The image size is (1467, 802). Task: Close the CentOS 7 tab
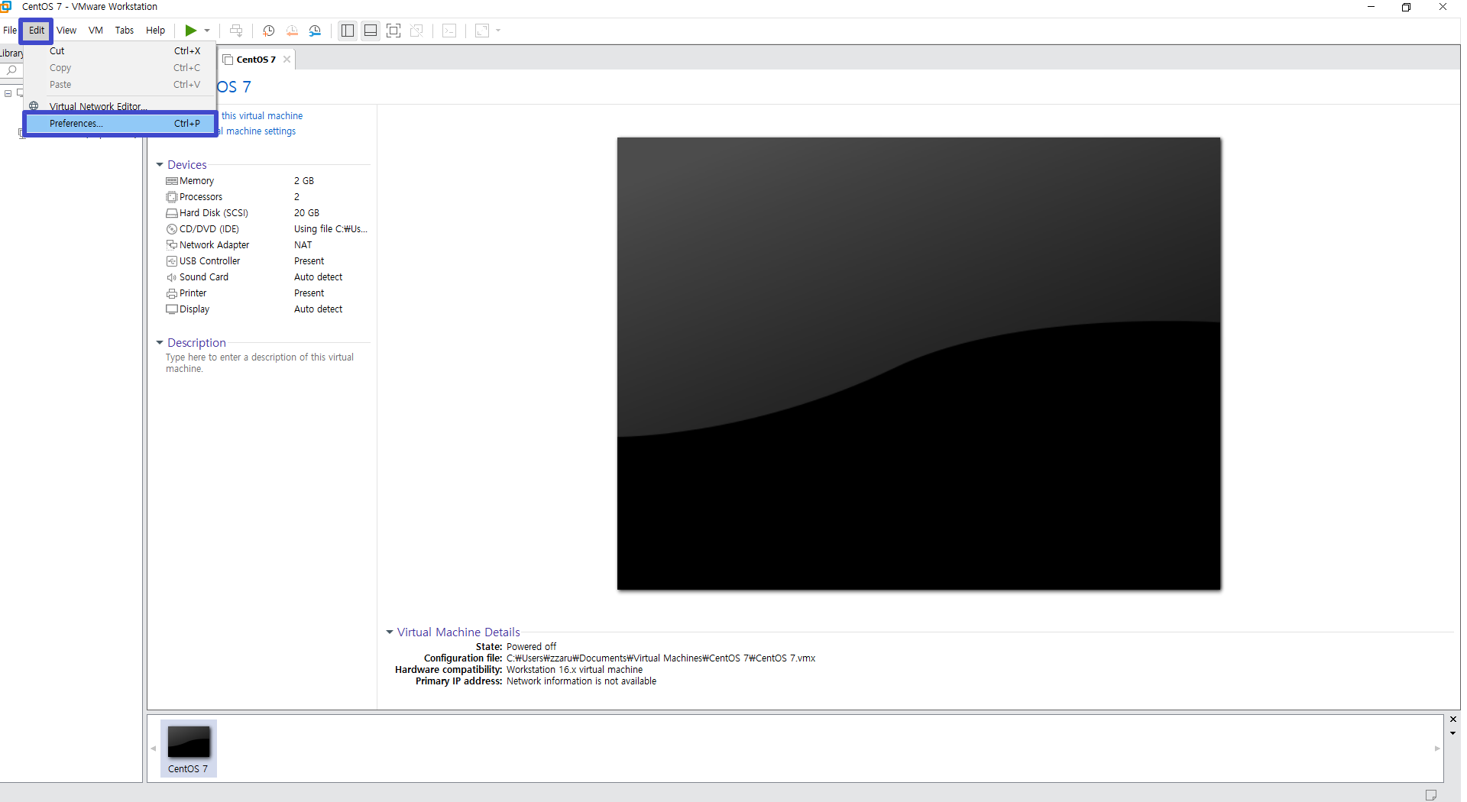tap(287, 60)
